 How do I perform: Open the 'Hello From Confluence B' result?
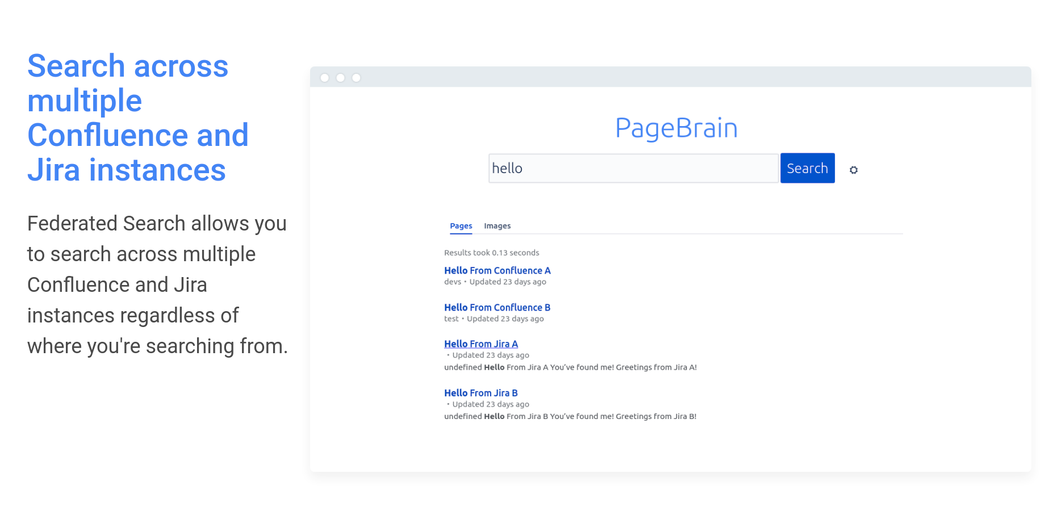click(497, 308)
